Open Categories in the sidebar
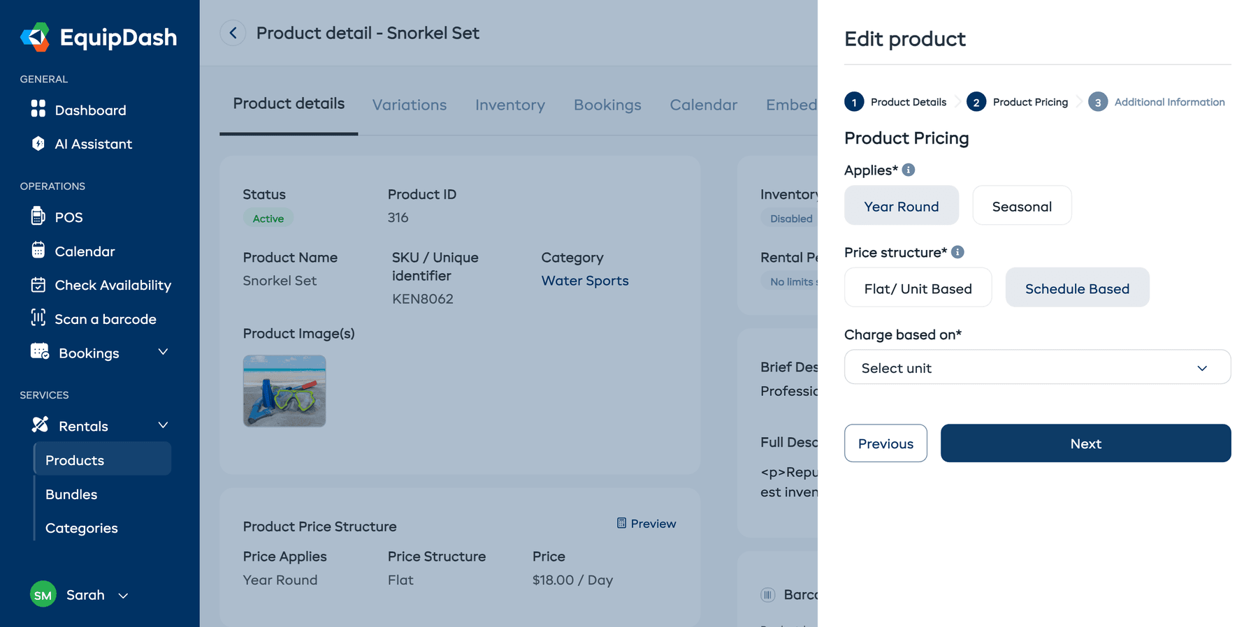 tap(82, 528)
